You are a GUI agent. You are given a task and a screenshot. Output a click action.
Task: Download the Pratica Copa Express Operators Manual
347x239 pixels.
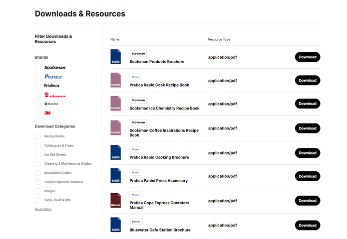[307, 200]
